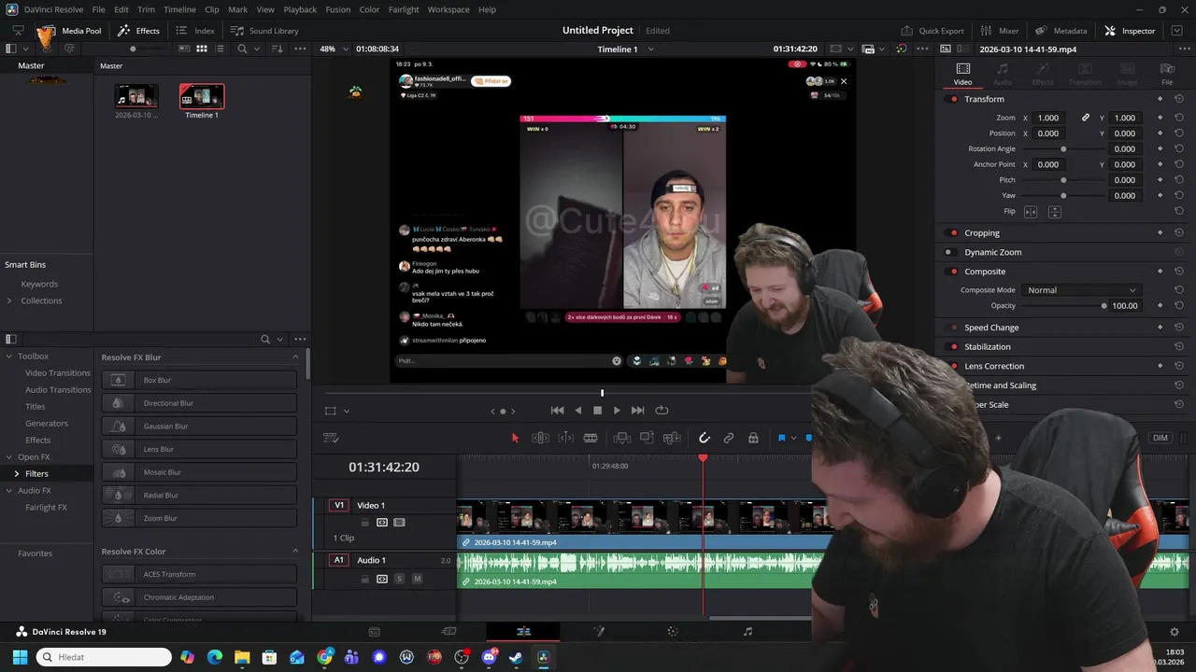
Task: Toggle the Position Lock padlock icon
Action: (x=753, y=438)
